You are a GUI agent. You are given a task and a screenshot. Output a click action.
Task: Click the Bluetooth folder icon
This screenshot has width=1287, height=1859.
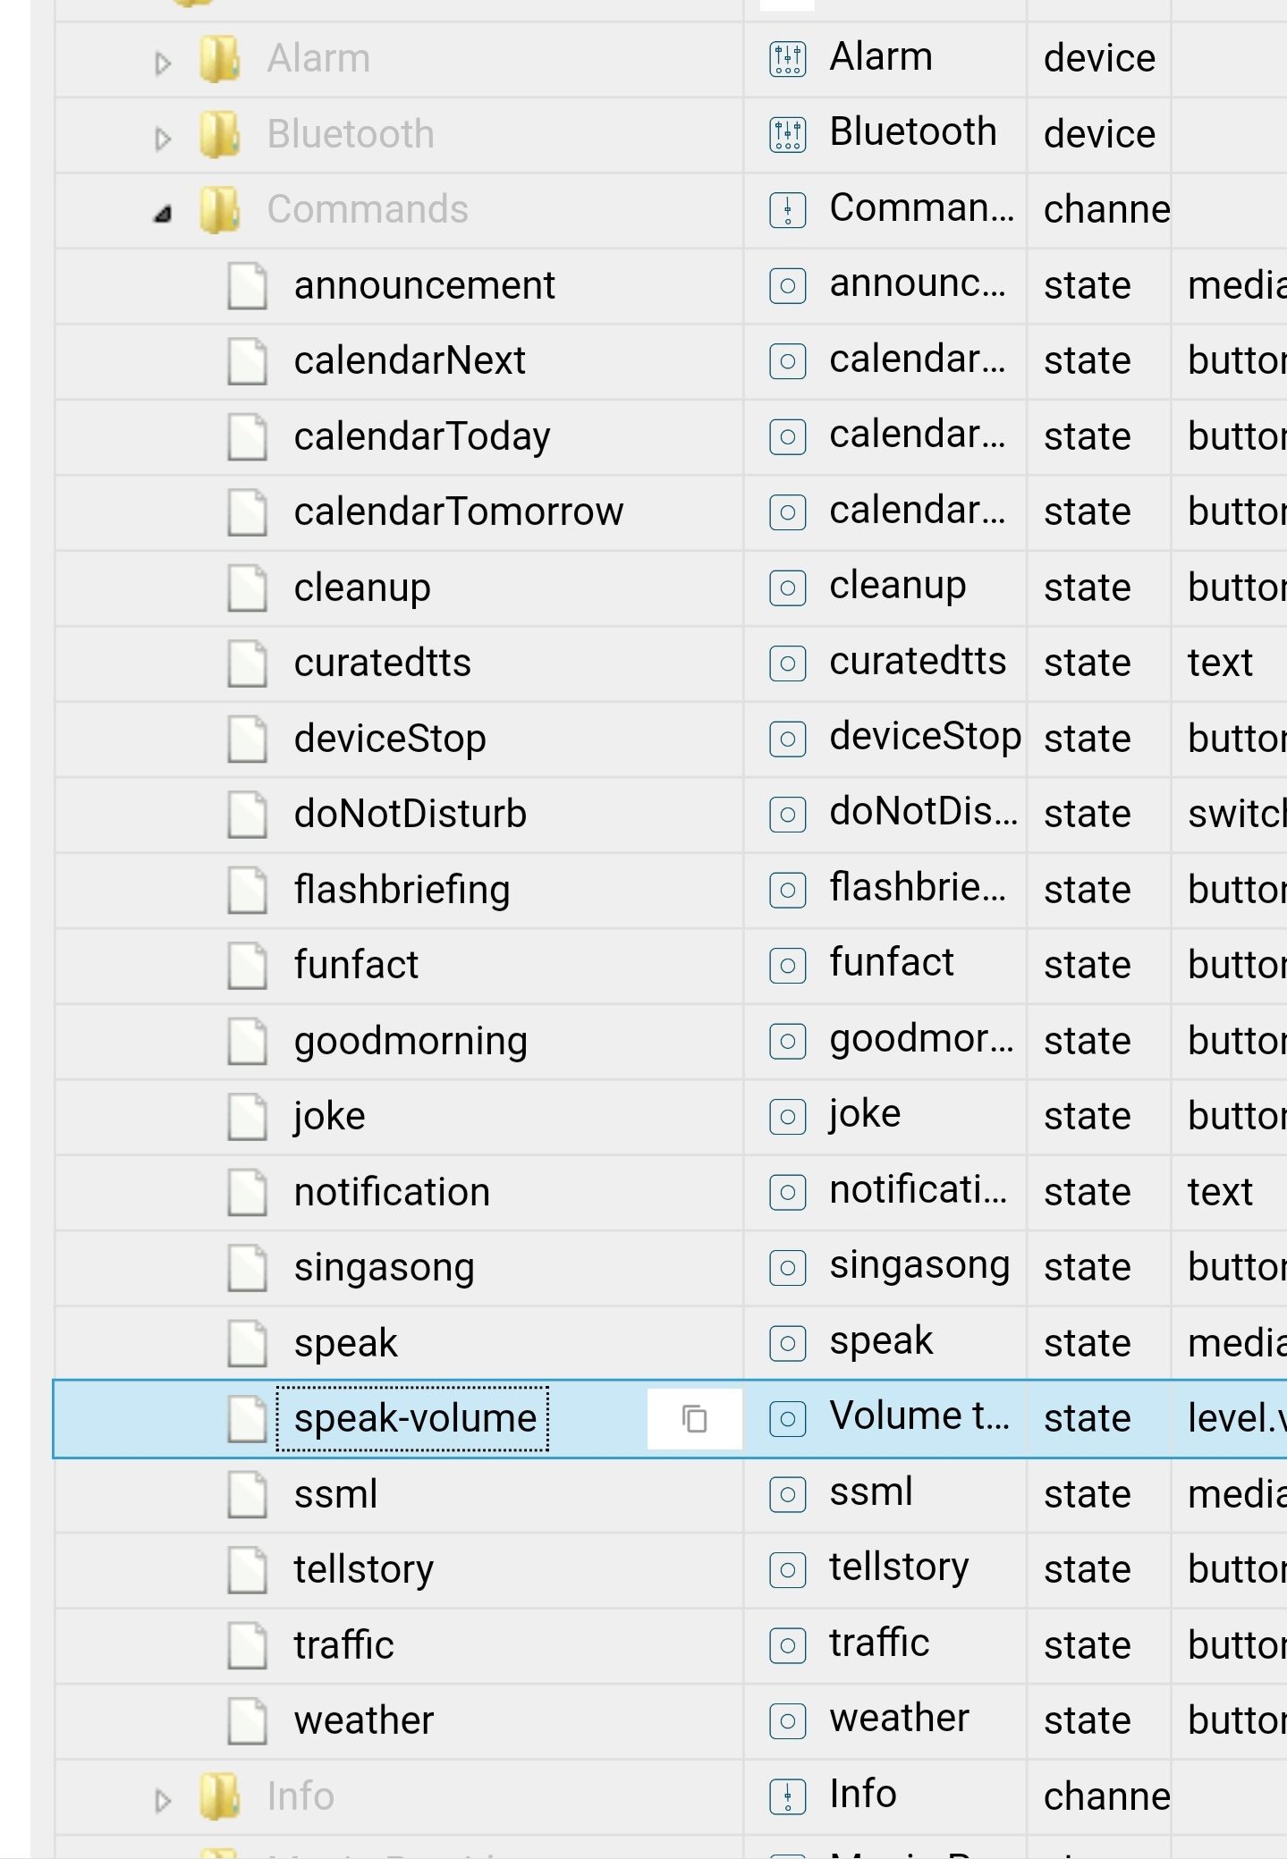220,135
